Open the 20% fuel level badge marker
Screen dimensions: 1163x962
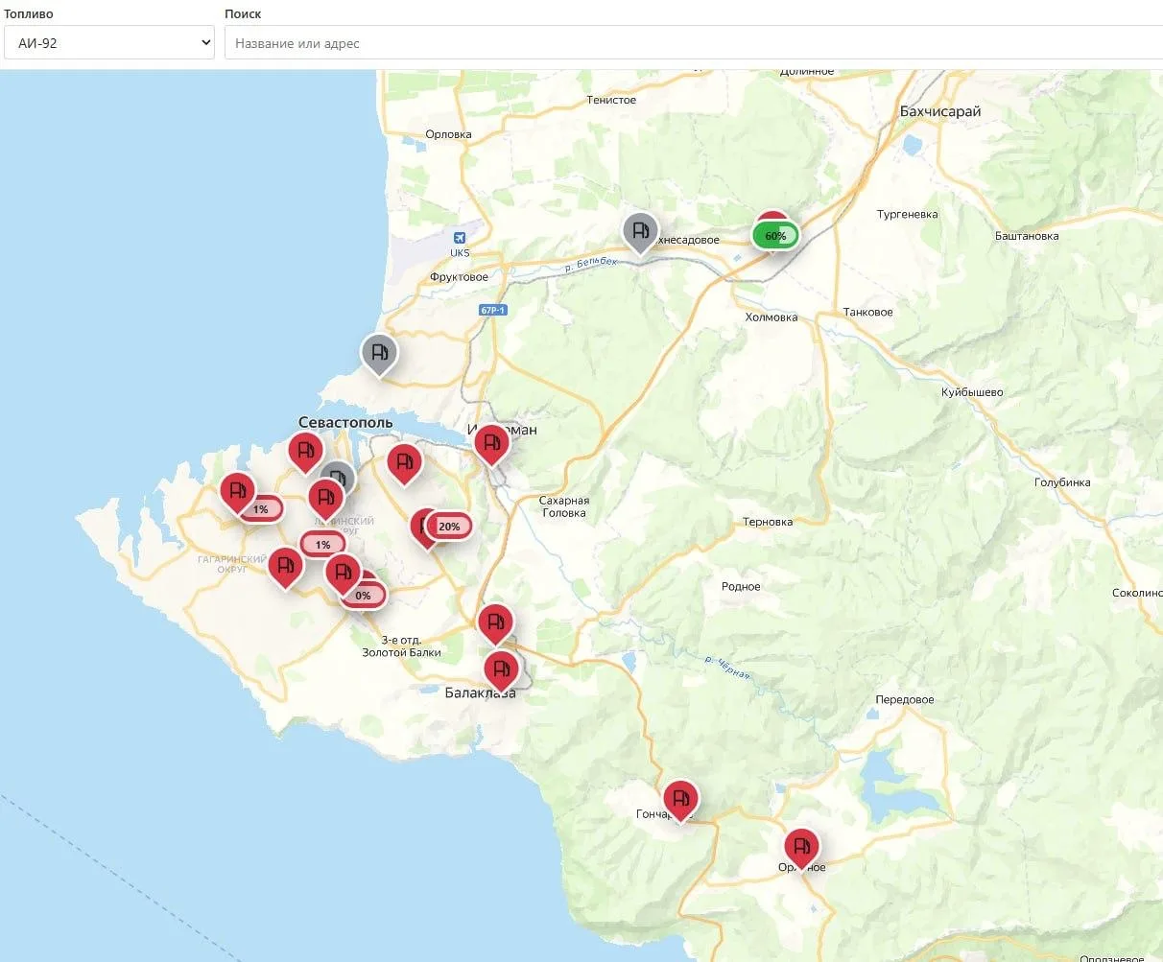449,526
